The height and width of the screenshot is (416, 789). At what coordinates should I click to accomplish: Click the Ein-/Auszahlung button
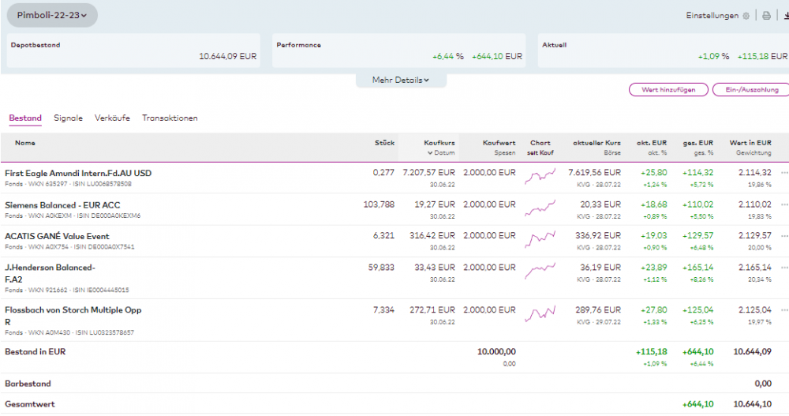pyautogui.click(x=750, y=90)
